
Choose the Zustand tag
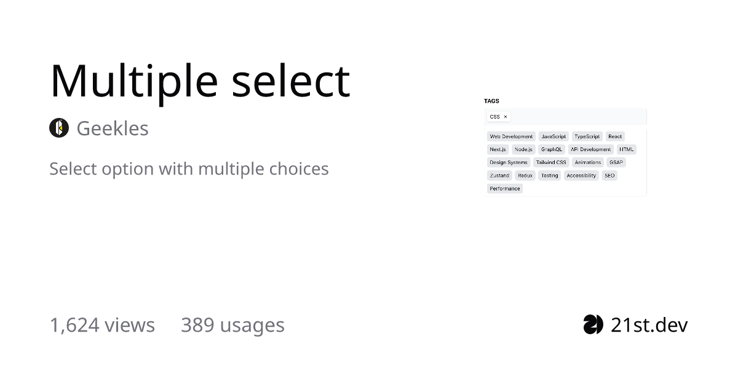tap(499, 176)
